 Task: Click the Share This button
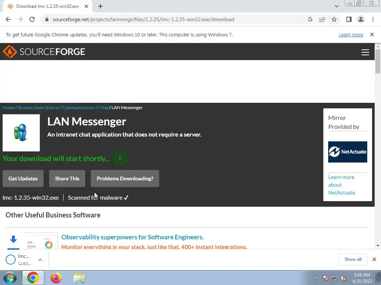click(x=67, y=178)
